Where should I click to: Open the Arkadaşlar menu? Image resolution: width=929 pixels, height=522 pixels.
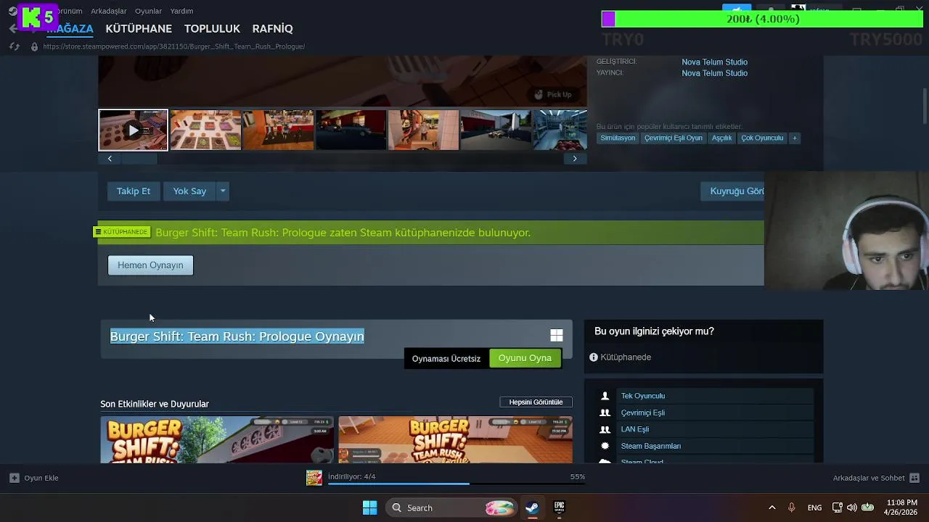coord(108,11)
